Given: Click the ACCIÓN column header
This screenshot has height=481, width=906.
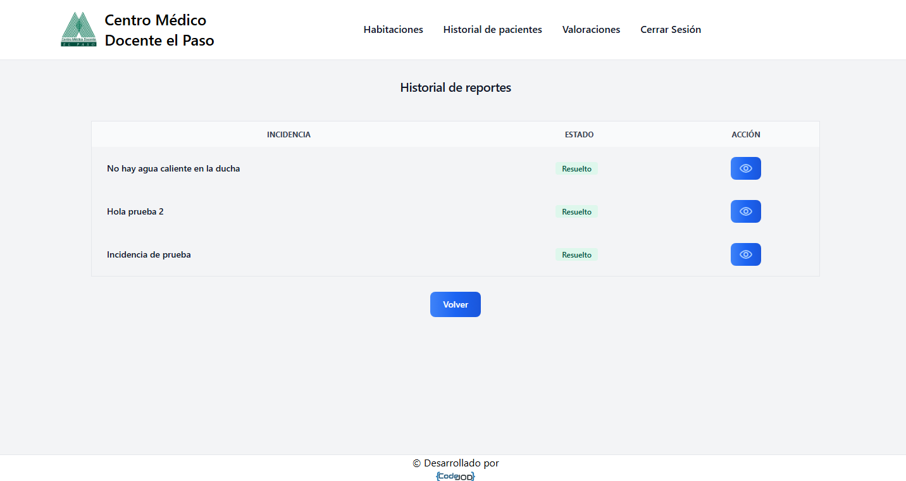Looking at the screenshot, I should [x=745, y=135].
